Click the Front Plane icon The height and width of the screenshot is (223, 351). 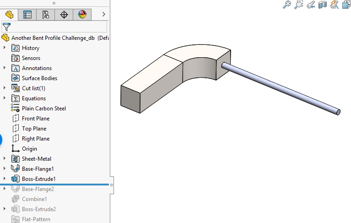[16, 119]
